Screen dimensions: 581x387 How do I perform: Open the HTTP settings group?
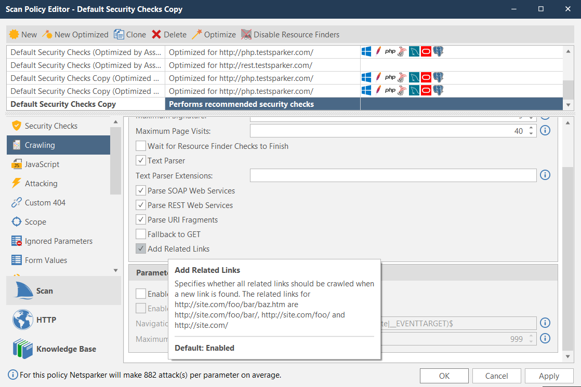[46, 320]
